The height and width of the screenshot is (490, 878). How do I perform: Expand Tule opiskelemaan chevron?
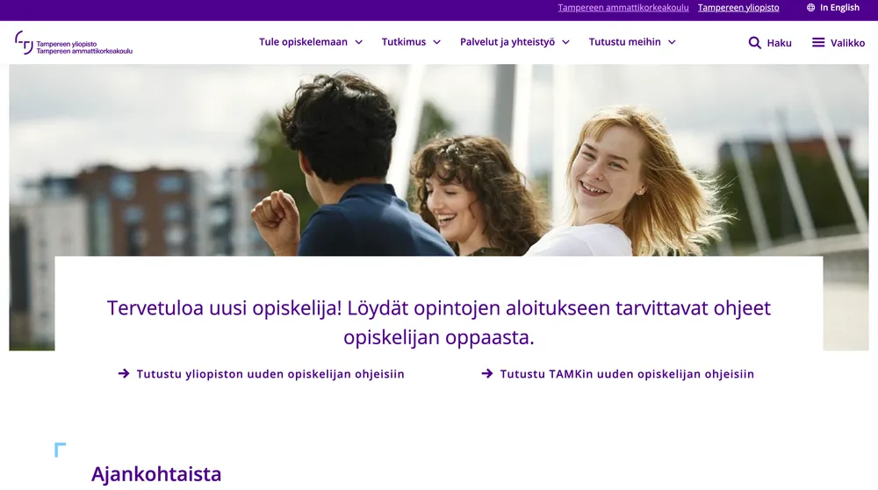coord(359,42)
